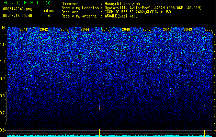The width and height of the screenshot is (216, 137).
Task: Click the 0.6 kHz axis label
Action: (3, 130)
